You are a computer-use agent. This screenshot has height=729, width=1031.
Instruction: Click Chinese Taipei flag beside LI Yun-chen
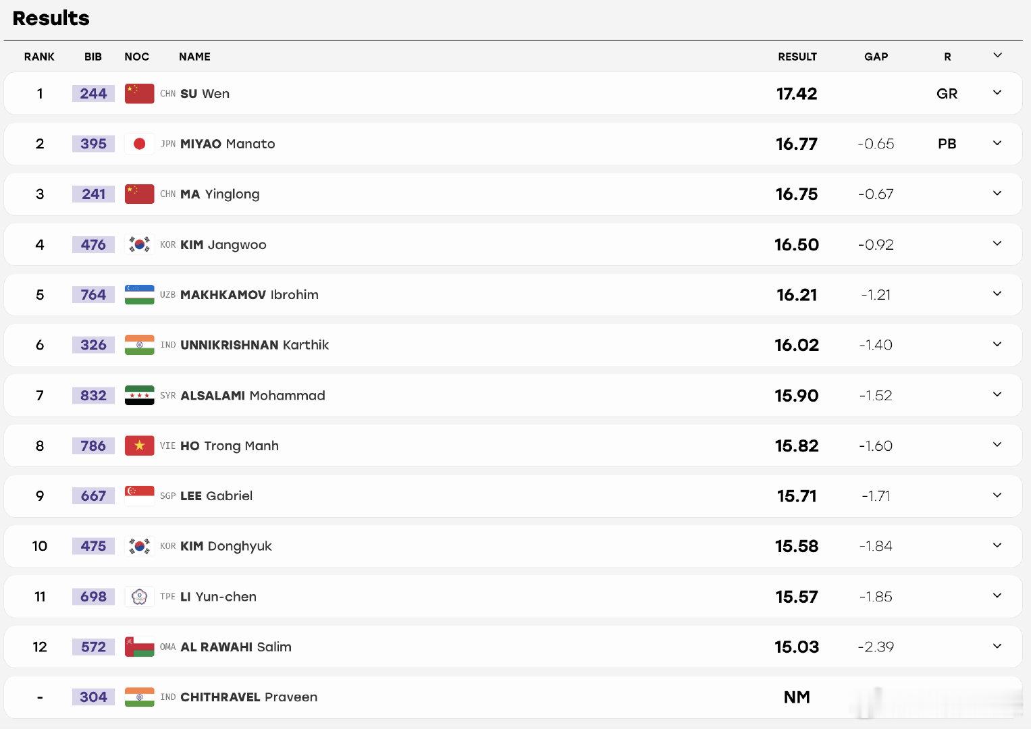click(139, 597)
